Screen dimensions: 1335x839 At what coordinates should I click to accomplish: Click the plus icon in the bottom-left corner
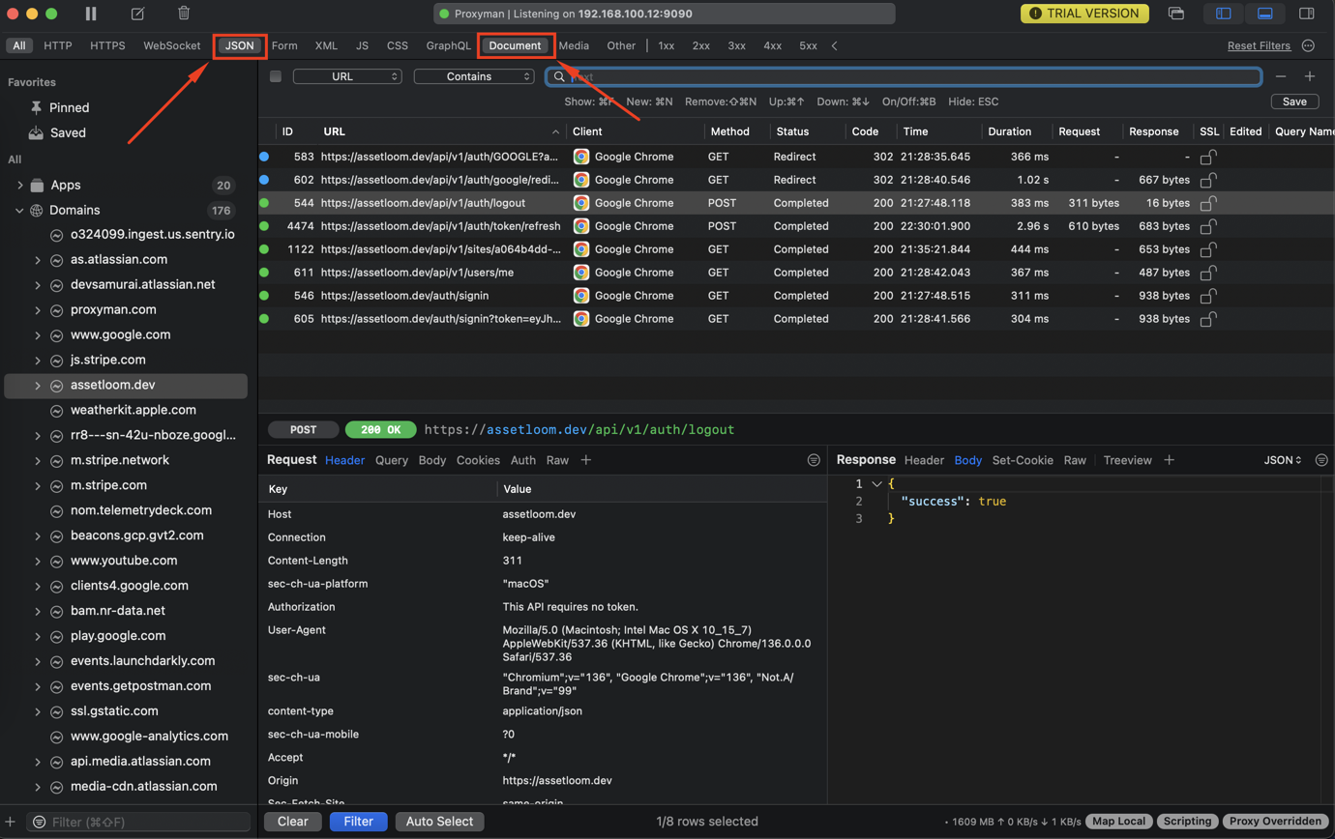(11, 822)
